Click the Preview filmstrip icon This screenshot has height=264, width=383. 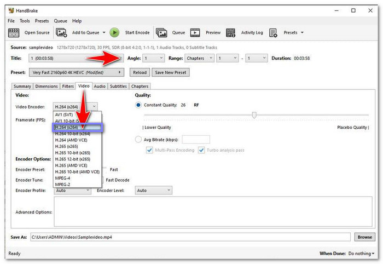click(195, 32)
